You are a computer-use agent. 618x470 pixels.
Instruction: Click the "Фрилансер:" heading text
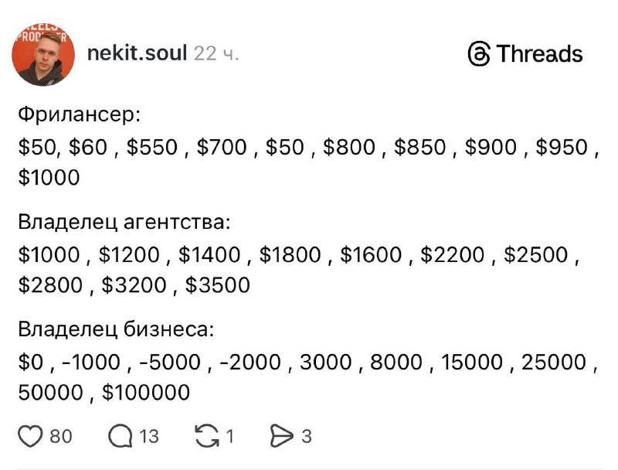(80, 115)
